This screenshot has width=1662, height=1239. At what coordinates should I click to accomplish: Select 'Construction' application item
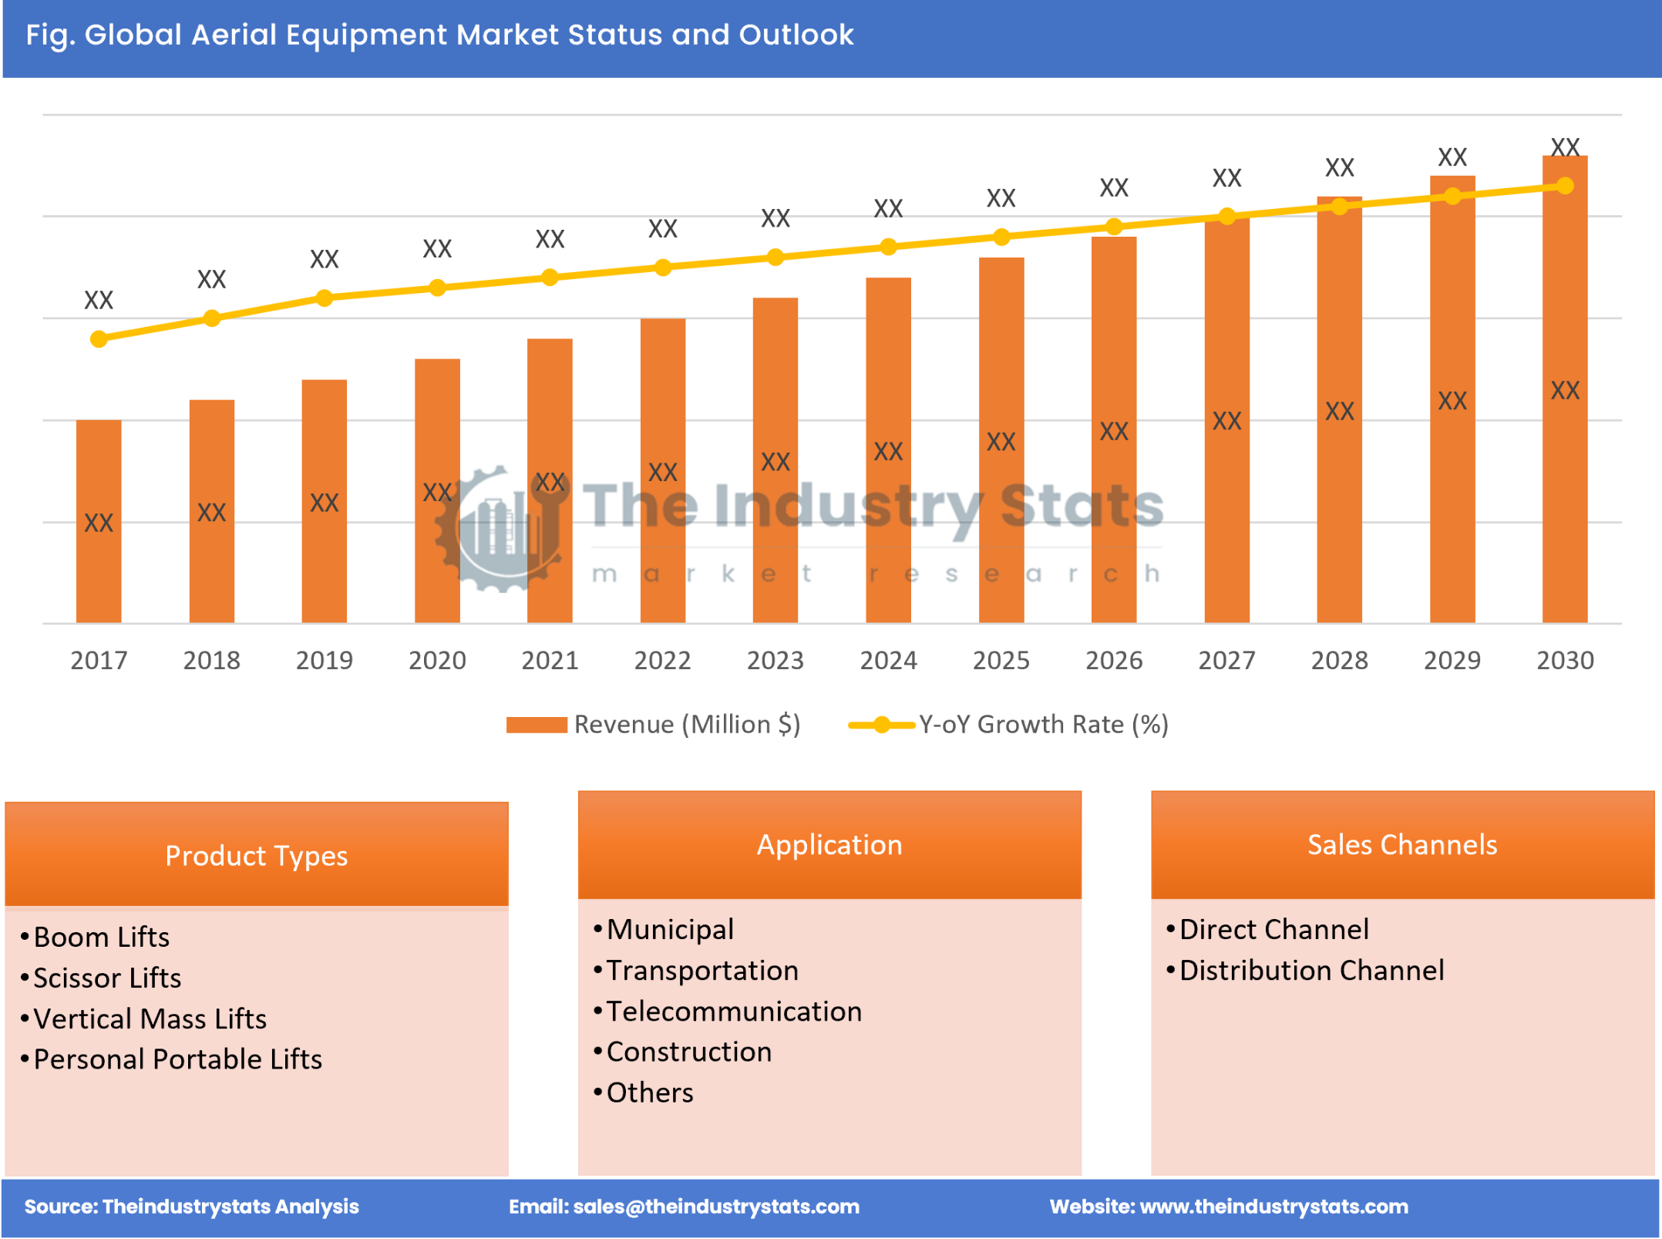(x=689, y=1052)
